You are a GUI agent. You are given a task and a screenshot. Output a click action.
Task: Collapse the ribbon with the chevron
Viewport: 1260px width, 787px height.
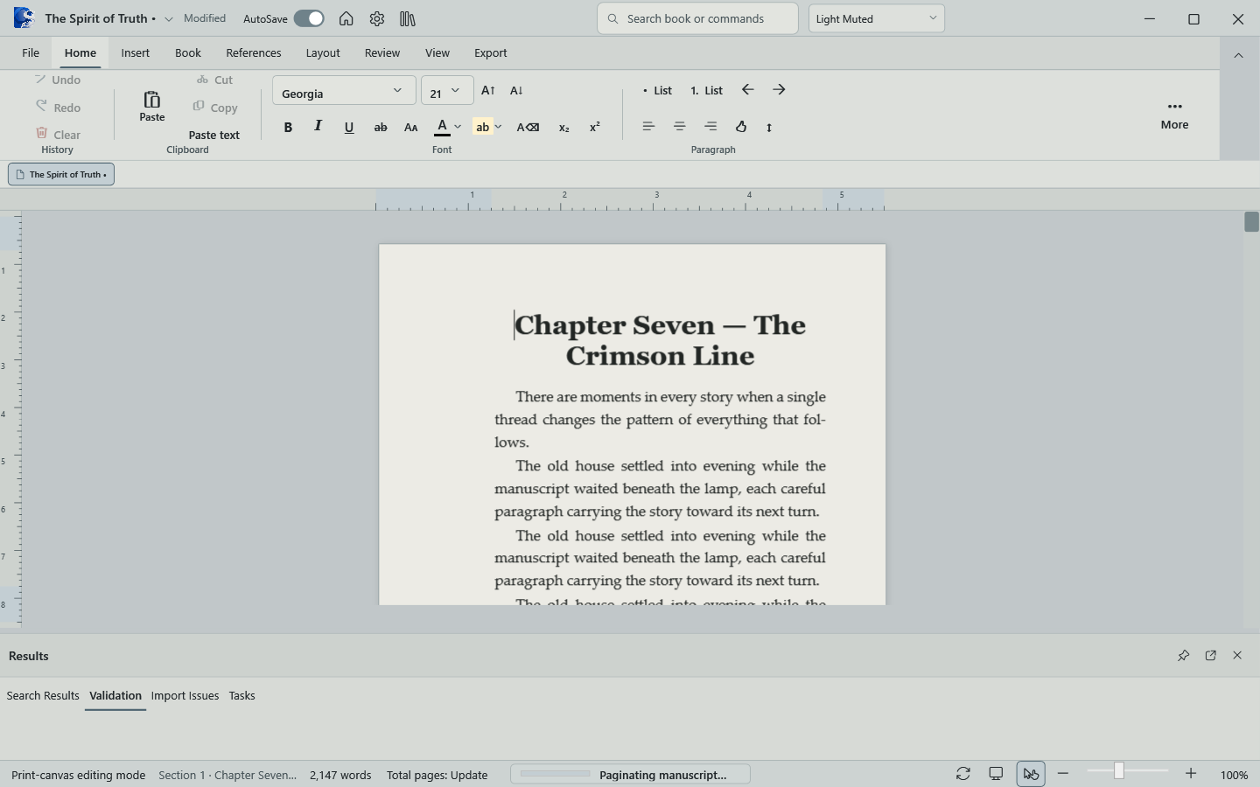pos(1238,55)
